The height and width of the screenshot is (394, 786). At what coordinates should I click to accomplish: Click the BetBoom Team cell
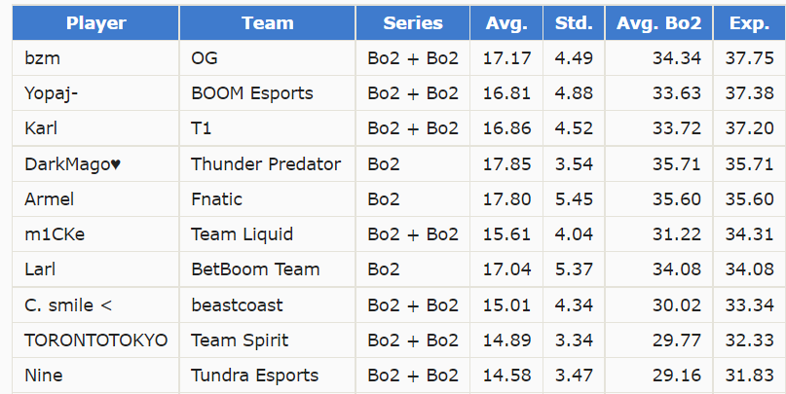(x=255, y=269)
